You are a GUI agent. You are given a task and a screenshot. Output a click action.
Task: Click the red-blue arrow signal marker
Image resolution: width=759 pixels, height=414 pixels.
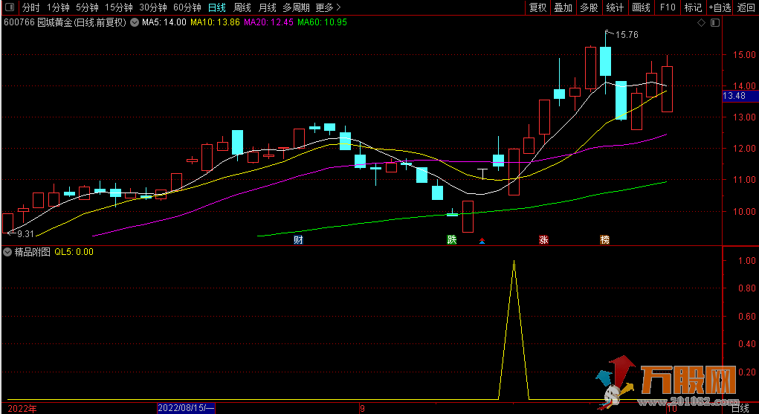pyautogui.click(x=482, y=241)
